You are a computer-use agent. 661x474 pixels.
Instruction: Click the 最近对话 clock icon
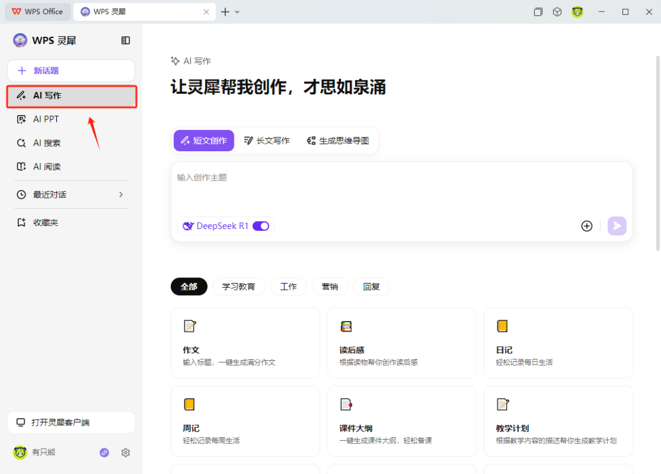[21, 194]
